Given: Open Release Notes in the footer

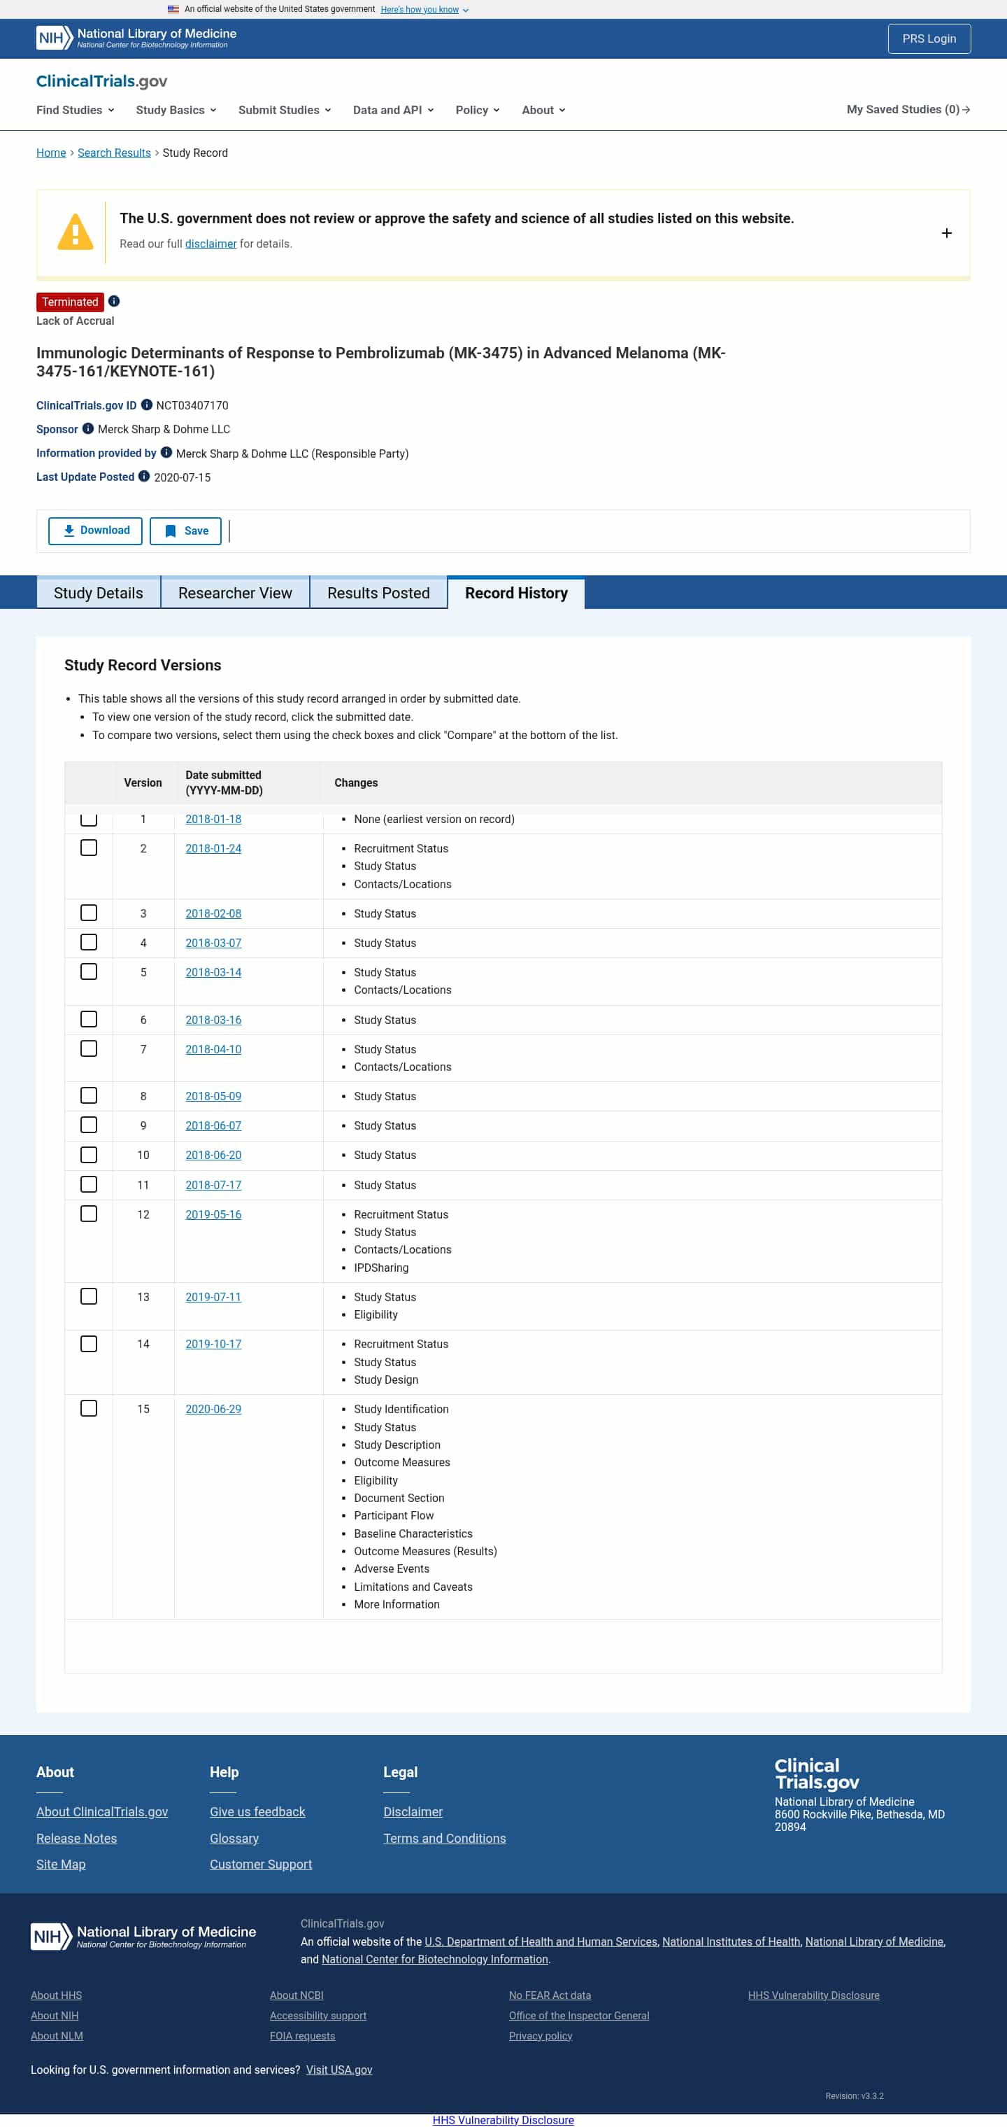Looking at the screenshot, I should (77, 1838).
